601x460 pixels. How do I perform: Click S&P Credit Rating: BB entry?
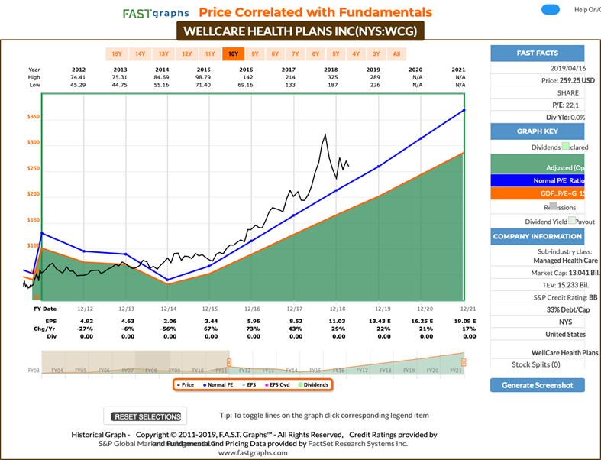coord(565,297)
